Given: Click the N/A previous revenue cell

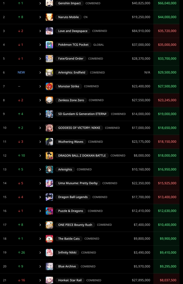Looking at the screenshot, I should [x=147, y=73].
